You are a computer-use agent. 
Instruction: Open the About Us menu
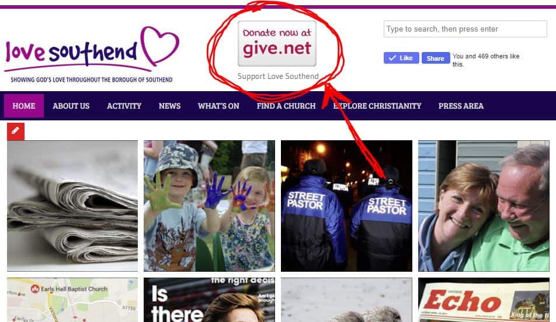[x=71, y=106]
